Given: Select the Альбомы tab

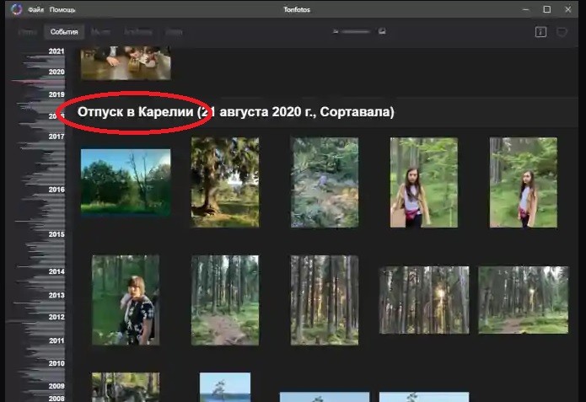Looking at the screenshot, I should click(x=137, y=32).
